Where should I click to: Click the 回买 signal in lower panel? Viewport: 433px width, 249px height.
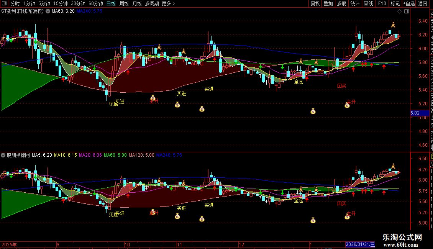[341, 203]
